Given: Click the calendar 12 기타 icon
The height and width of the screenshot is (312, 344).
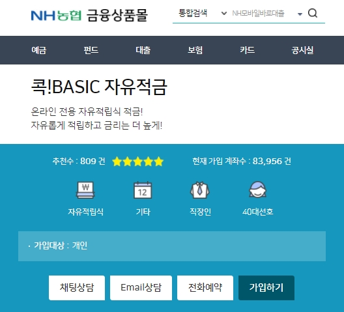Looking at the screenshot, I should coord(143,190).
